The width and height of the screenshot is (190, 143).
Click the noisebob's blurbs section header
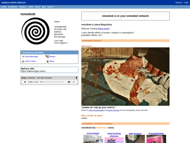125,41
